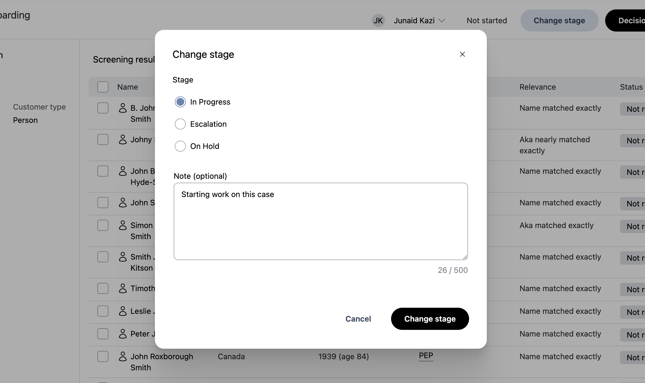Select the In Progress stage radio button
Screen dimensions: 645x383
[180, 102]
